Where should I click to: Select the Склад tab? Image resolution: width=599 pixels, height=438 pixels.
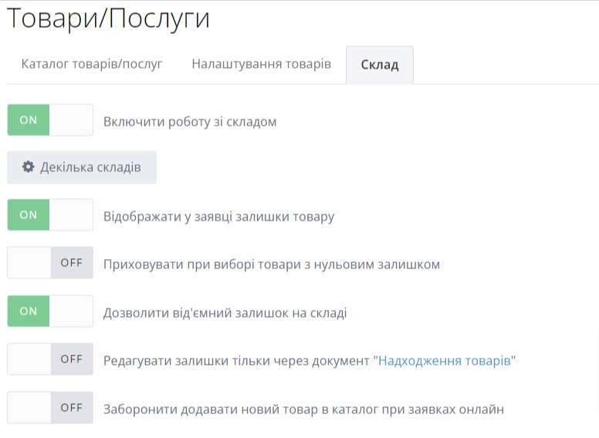click(379, 65)
